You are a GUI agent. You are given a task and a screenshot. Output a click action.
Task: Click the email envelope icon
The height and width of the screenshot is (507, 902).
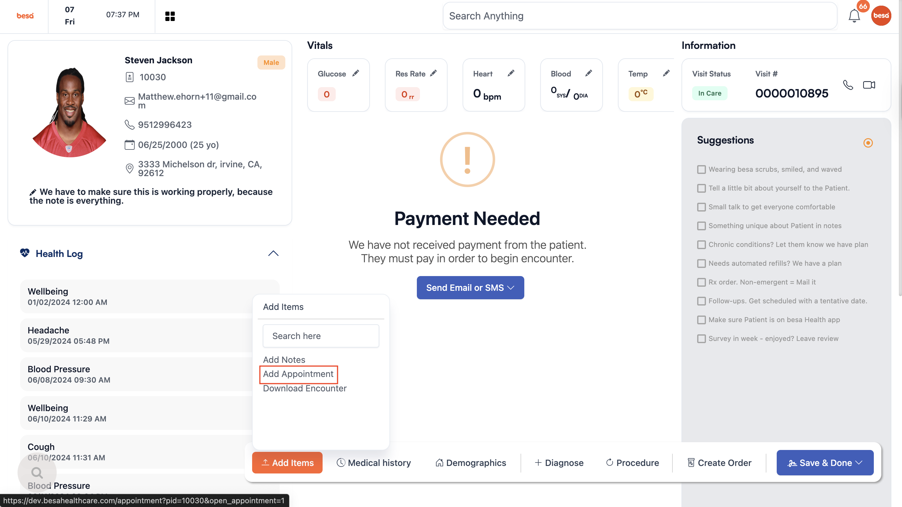point(130,101)
